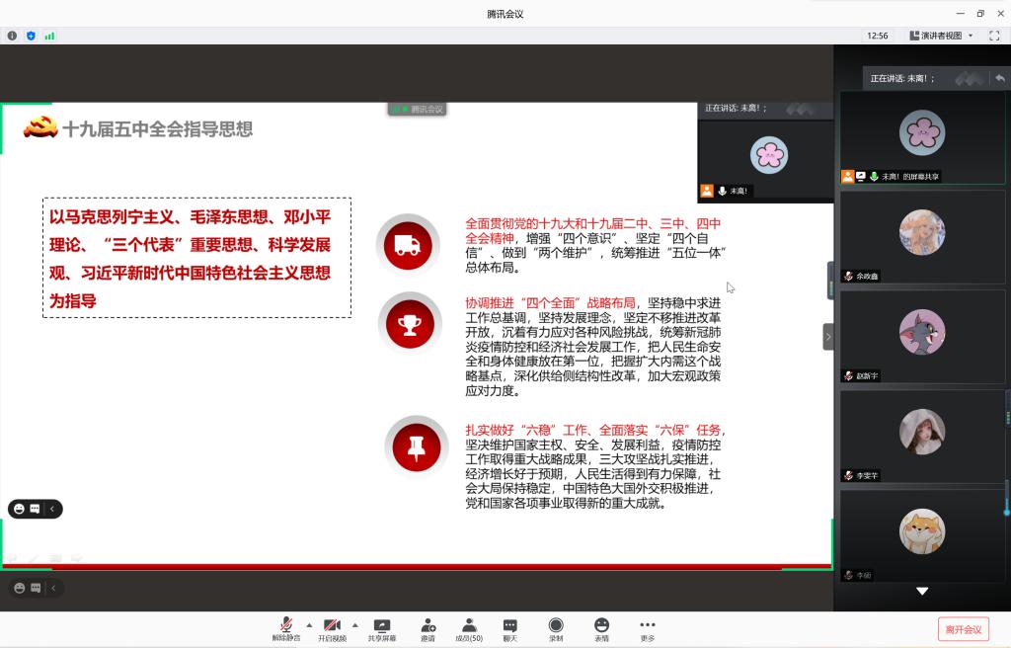
Task: Open the 聊天 chat panel
Action: click(x=509, y=629)
